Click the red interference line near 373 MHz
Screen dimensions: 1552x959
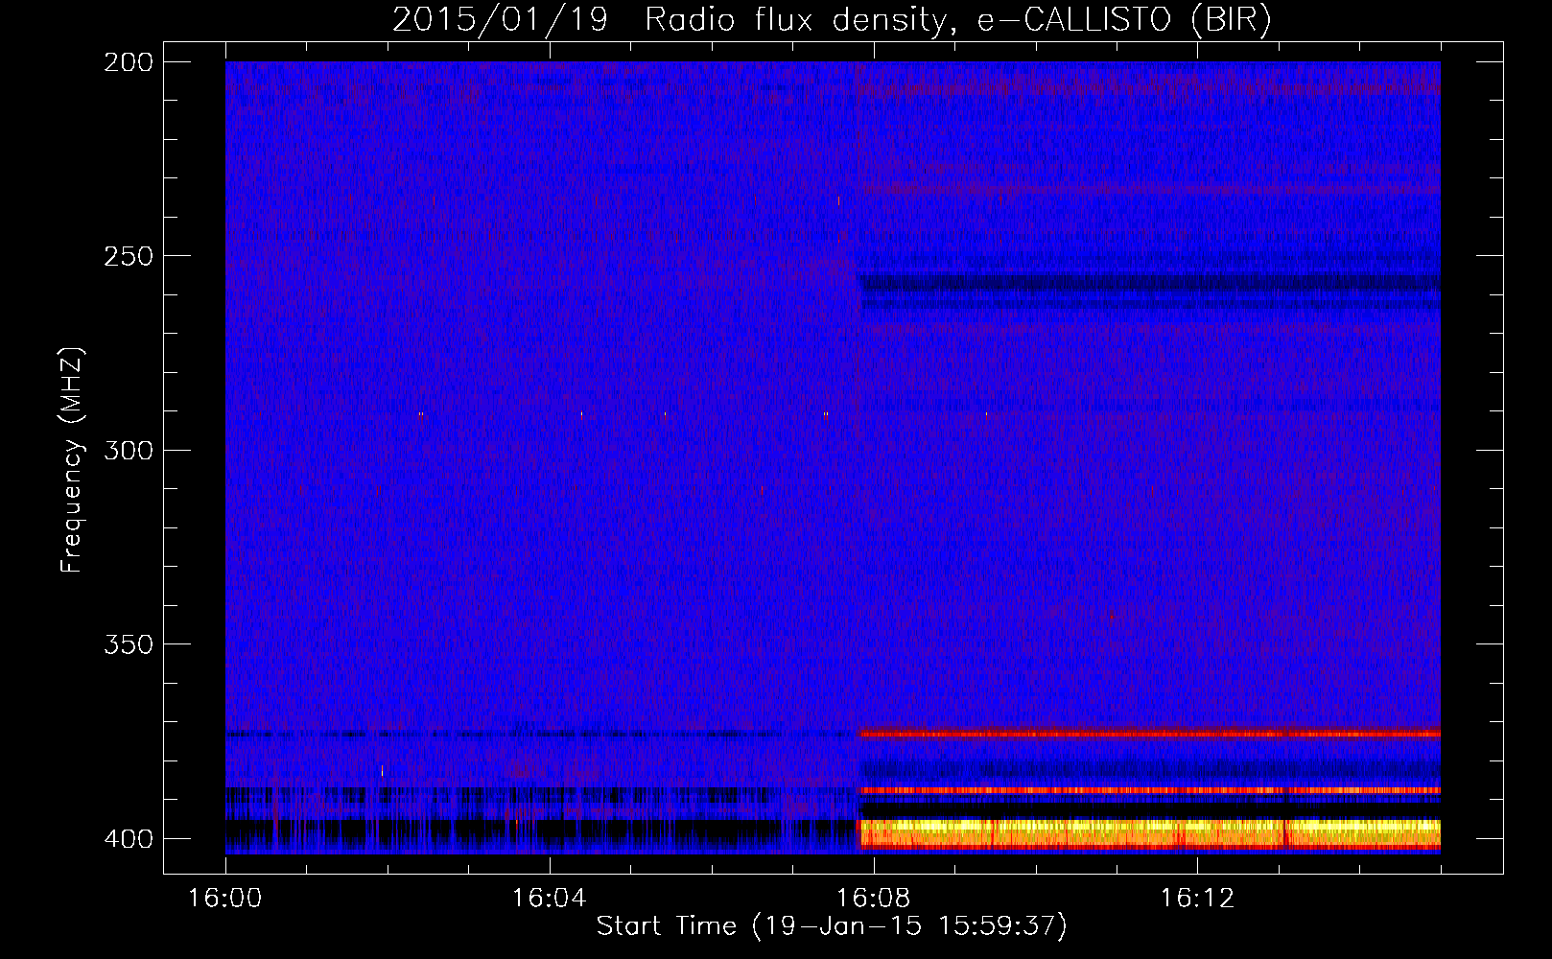click(1149, 734)
